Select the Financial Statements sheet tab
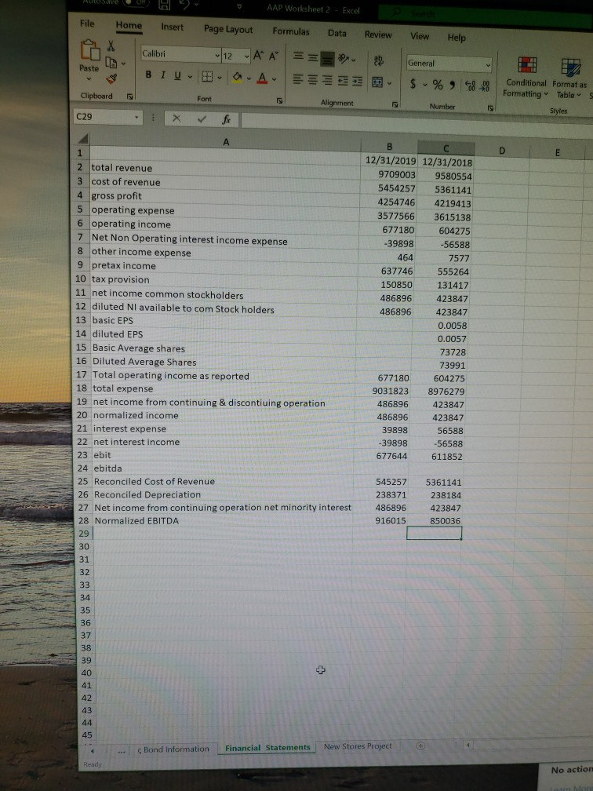 coord(267,748)
